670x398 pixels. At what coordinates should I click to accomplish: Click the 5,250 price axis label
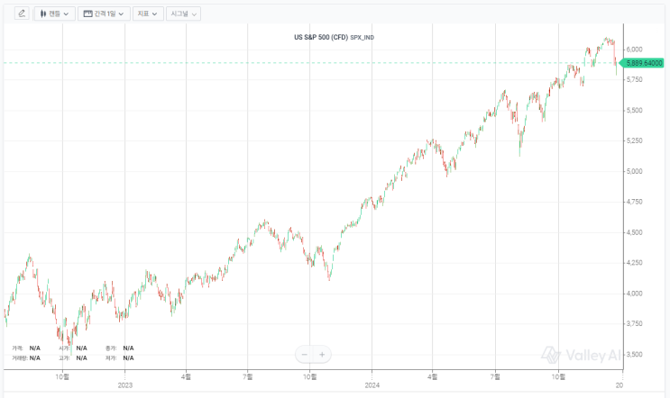(x=635, y=140)
